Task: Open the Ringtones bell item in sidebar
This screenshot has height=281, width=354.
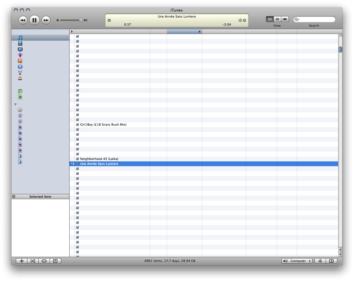Action: 20,78
